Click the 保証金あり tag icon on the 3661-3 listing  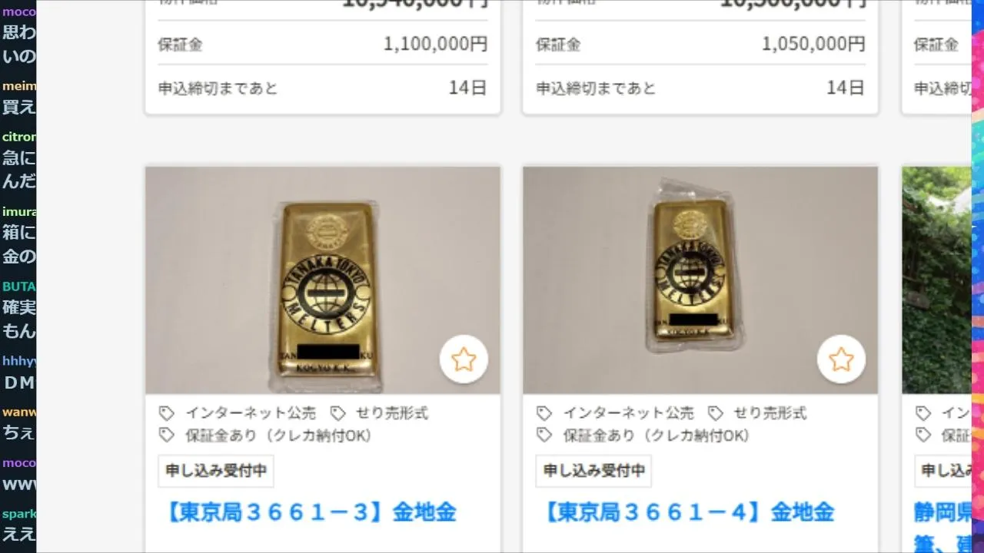point(167,435)
